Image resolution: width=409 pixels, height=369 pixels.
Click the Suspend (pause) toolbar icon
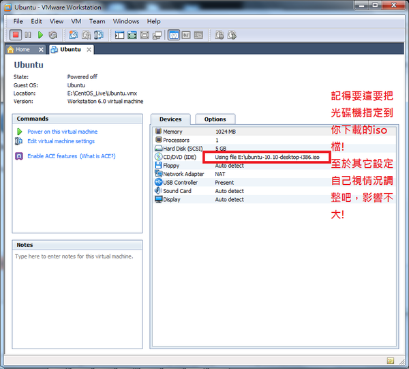(x=28, y=35)
